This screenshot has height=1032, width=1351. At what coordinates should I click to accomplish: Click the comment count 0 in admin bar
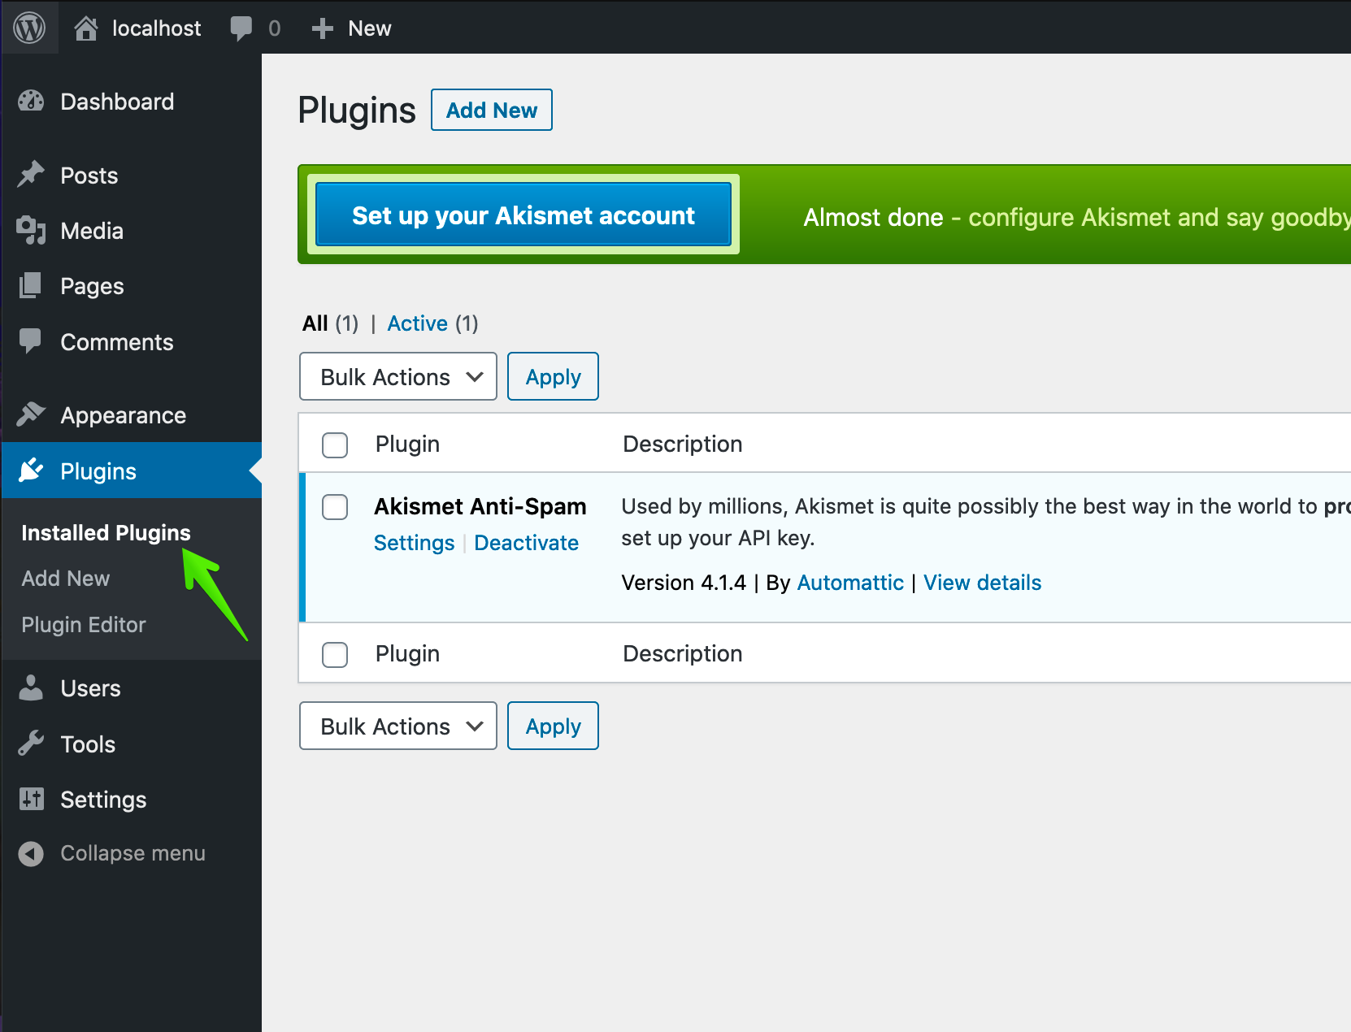click(274, 28)
